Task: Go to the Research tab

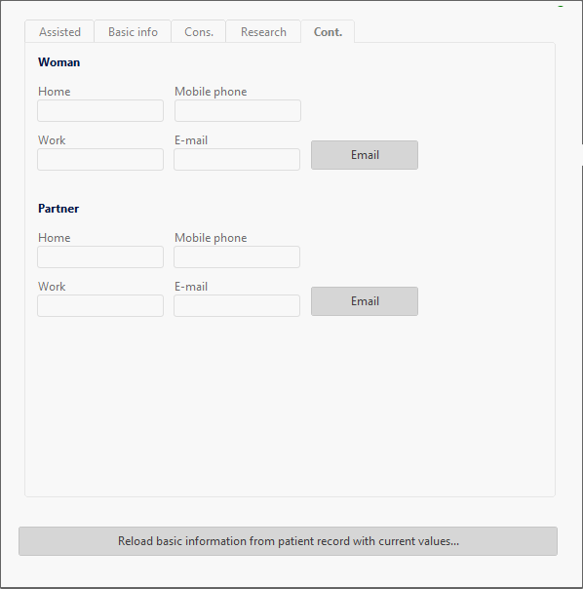Action: click(263, 31)
